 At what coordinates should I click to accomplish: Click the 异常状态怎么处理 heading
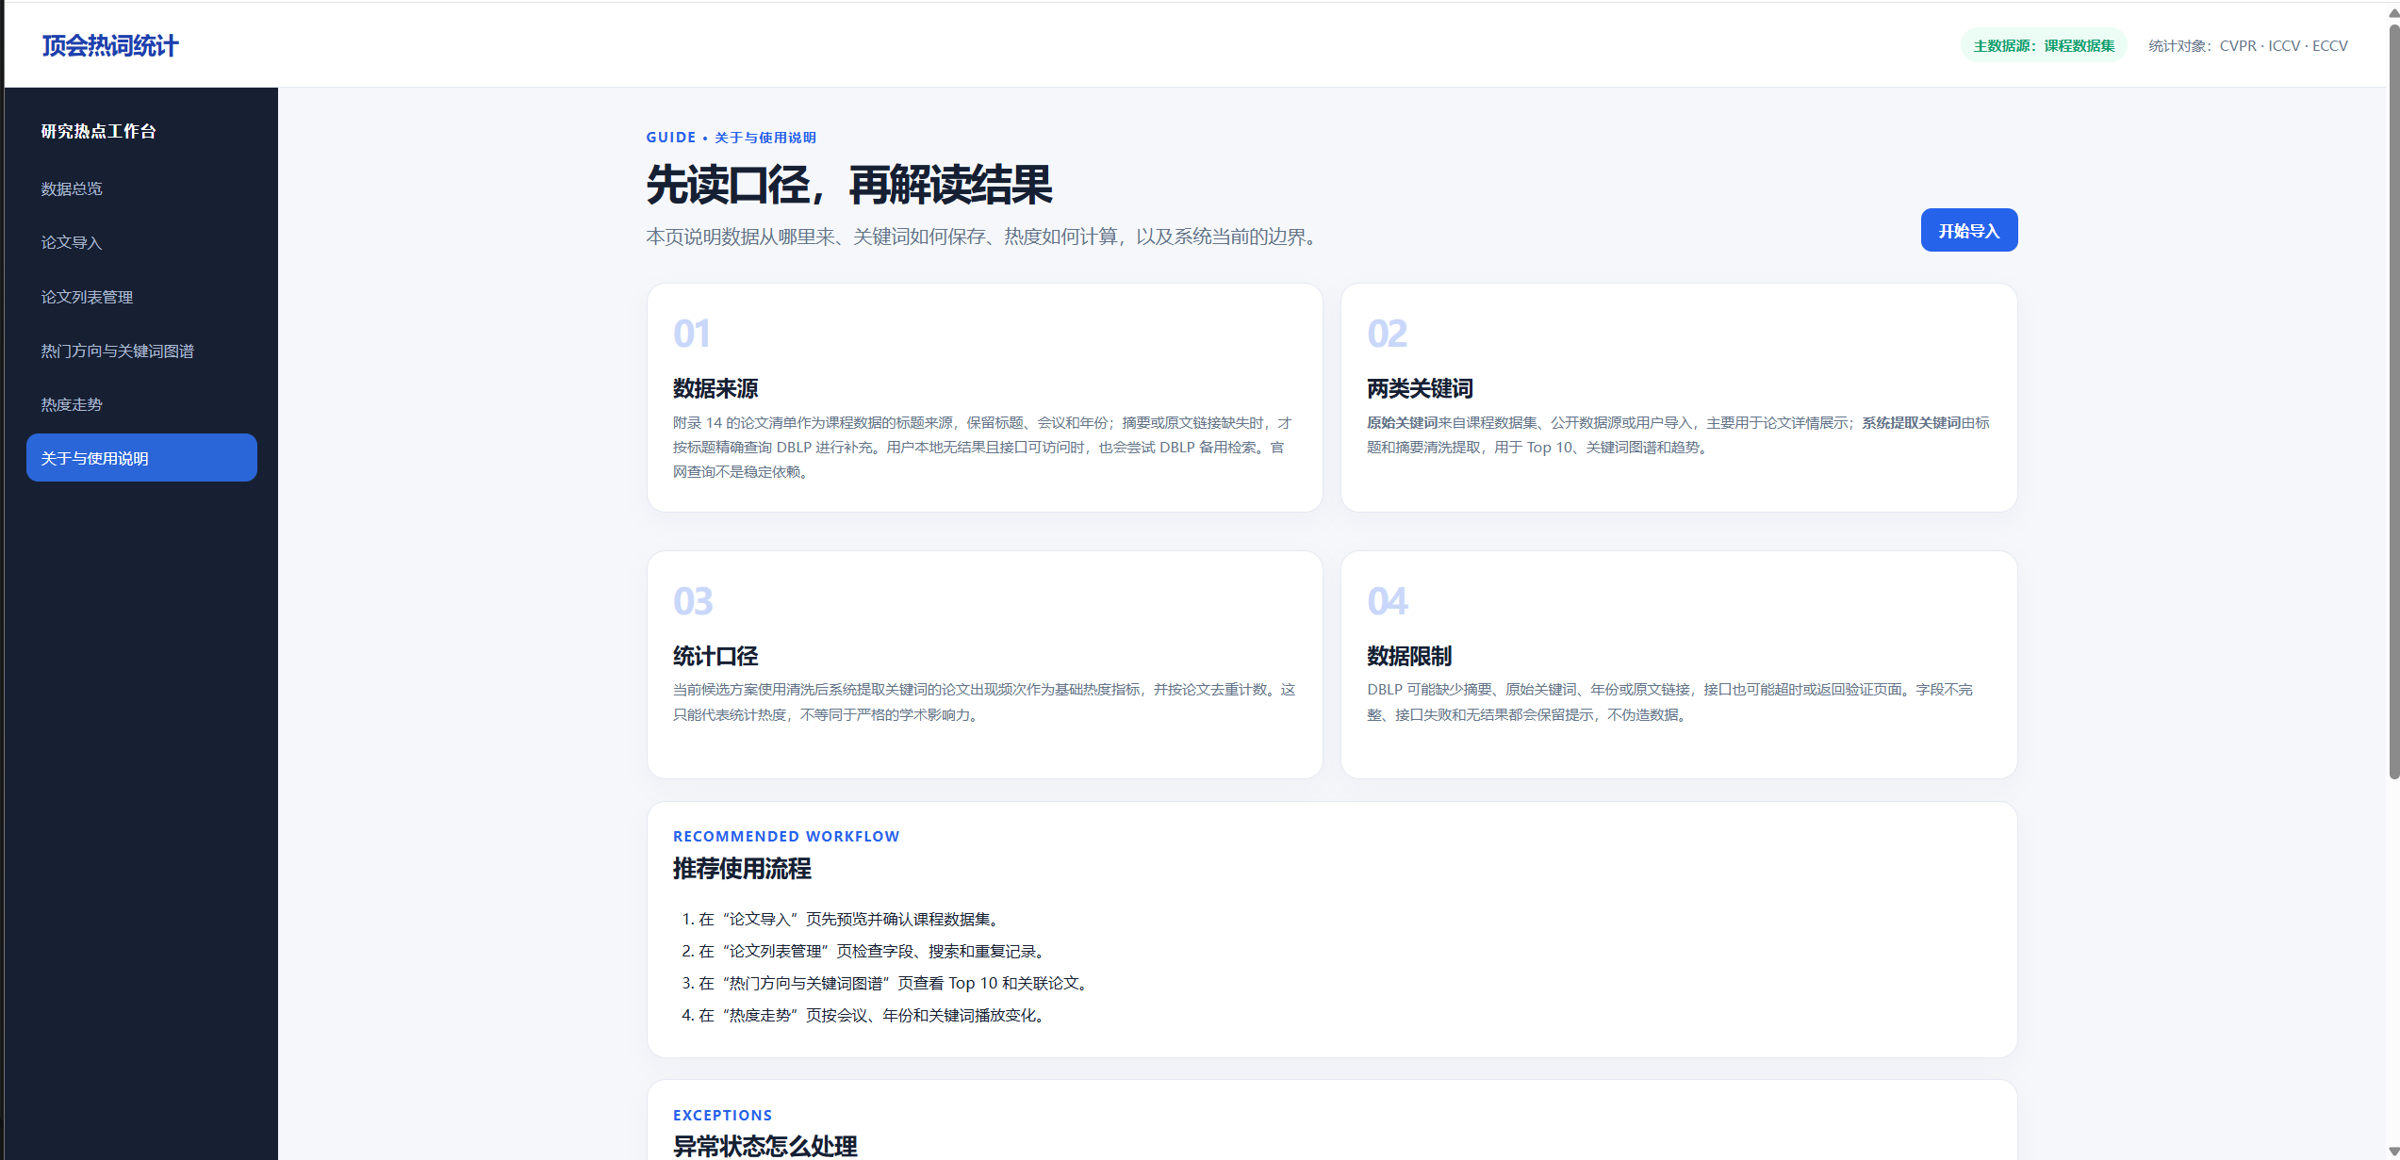click(764, 1146)
